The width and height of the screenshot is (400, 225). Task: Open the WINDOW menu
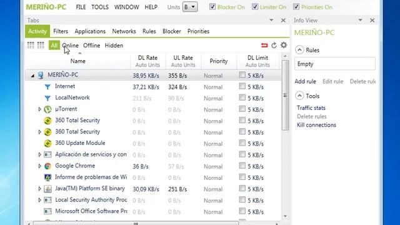coord(126,7)
